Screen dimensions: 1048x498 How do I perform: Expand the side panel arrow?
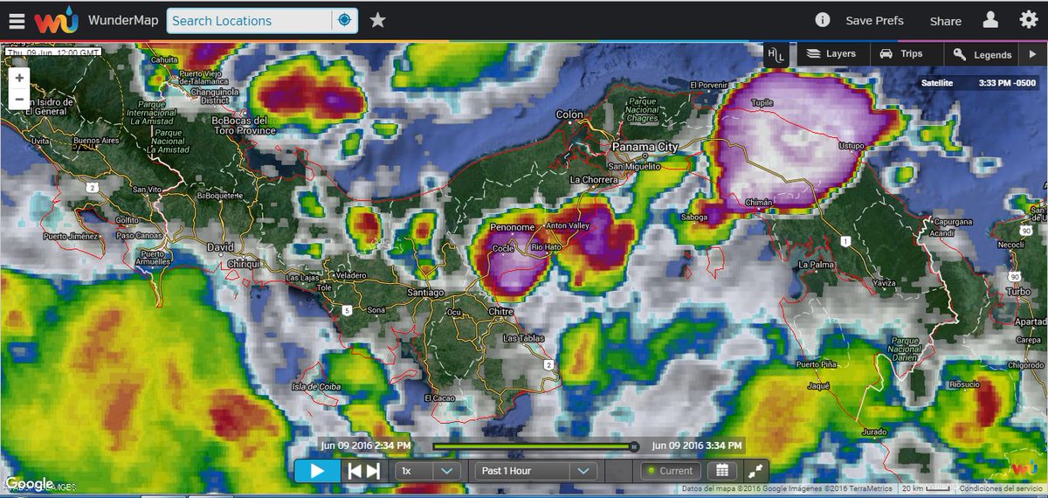pyautogui.click(x=1033, y=54)
